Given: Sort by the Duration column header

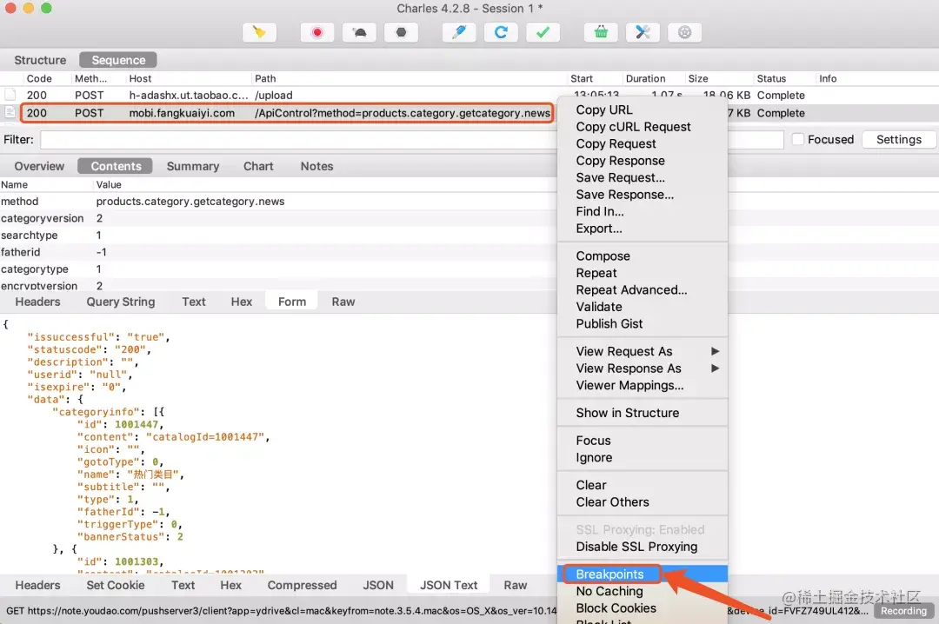Looking at the screenshot, I should click(x=645, y=78).
